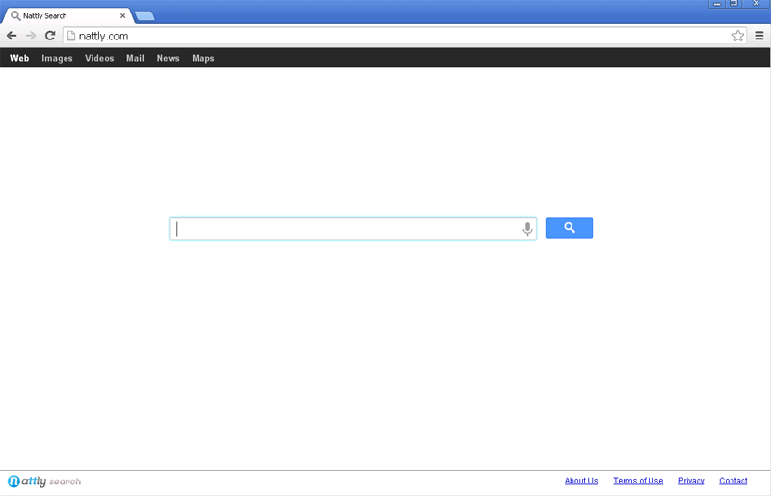Bookmark page using the star icon
This screenshot has width=771, height=496.
point(738,36)
